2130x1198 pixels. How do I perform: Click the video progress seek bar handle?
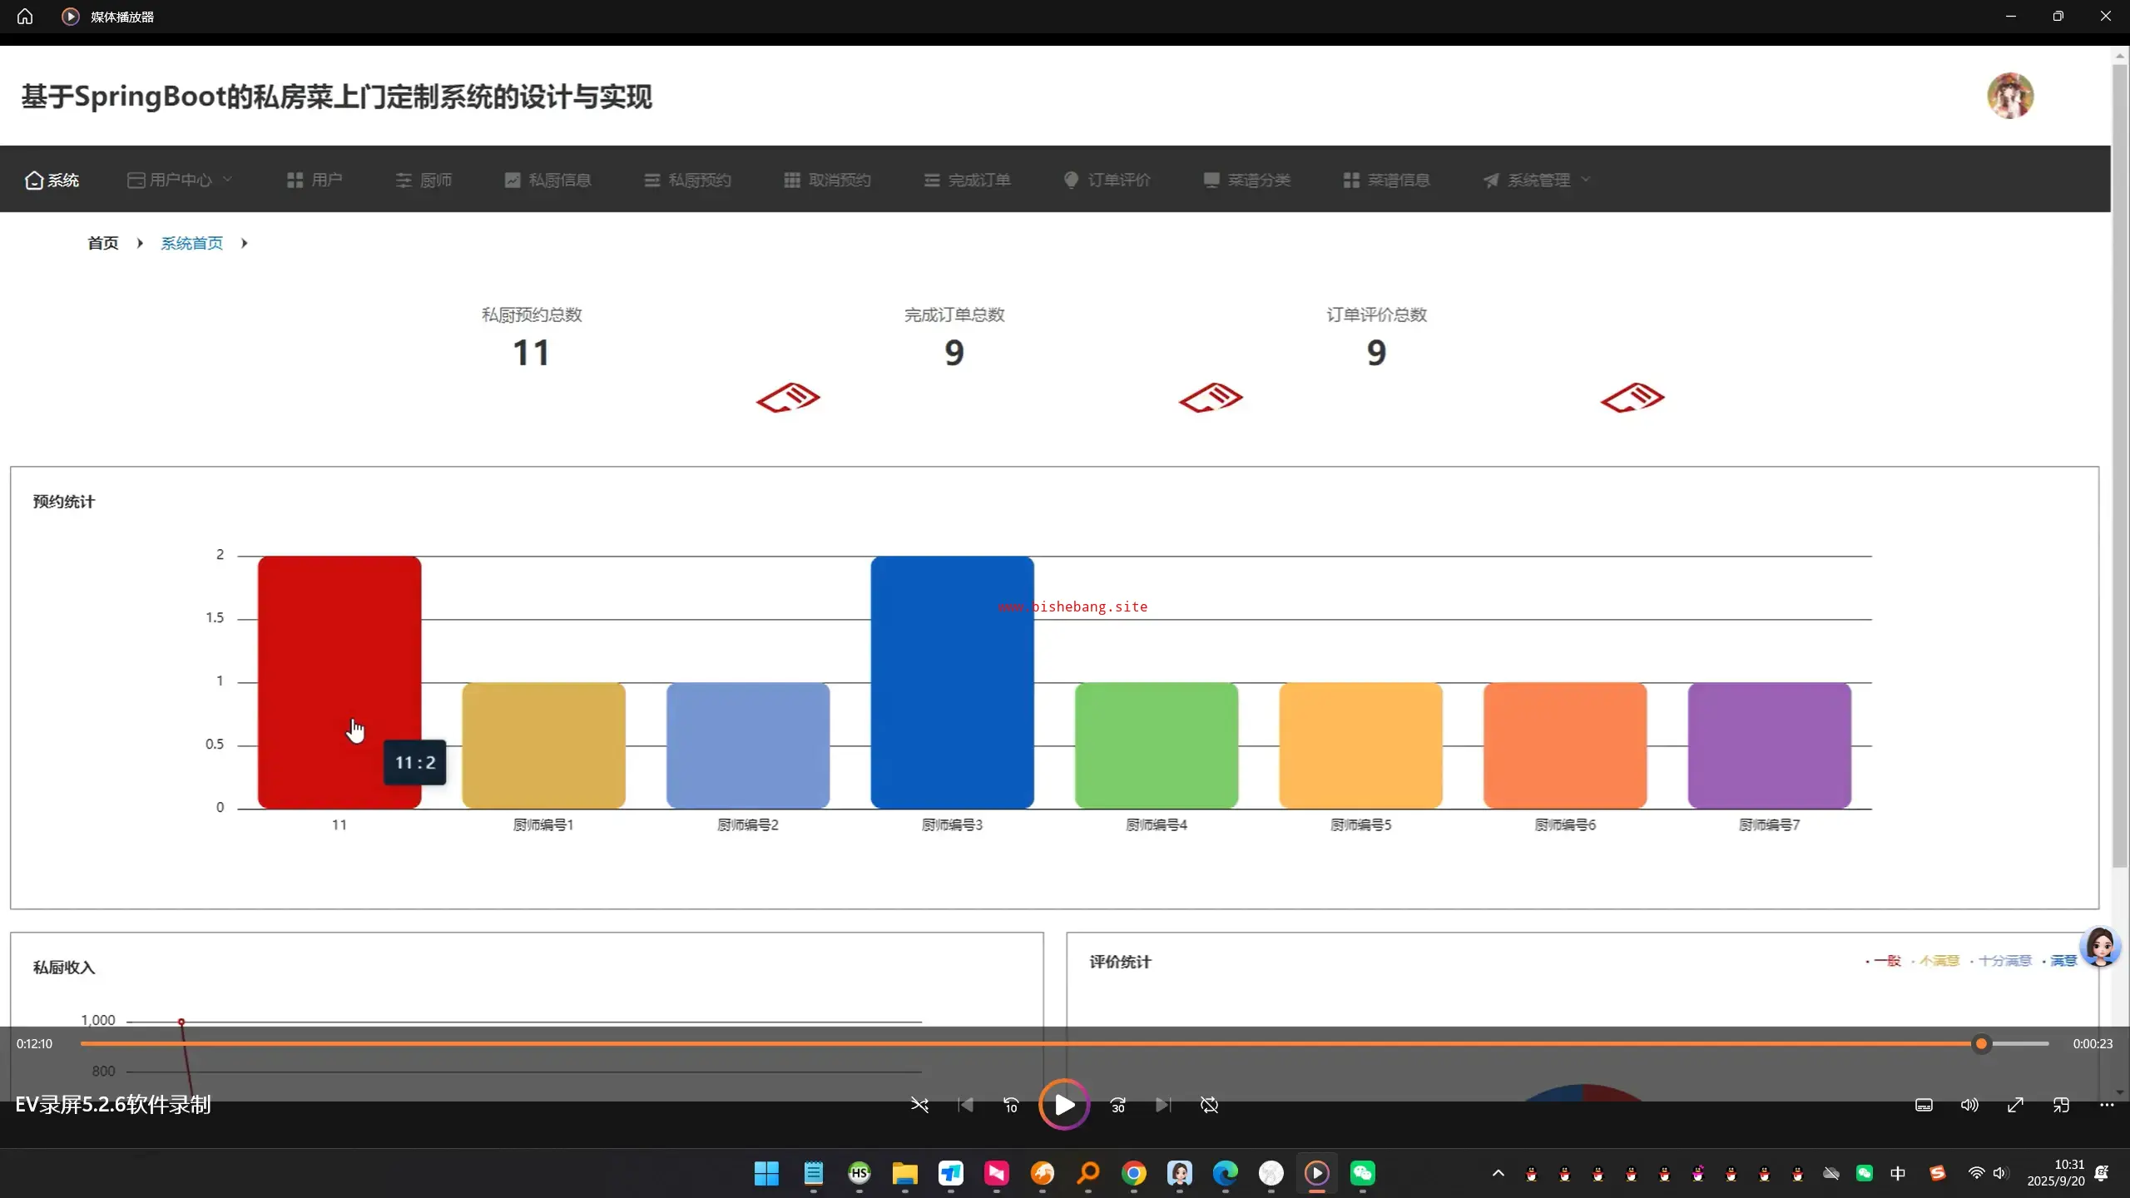click(1981, 1043)
